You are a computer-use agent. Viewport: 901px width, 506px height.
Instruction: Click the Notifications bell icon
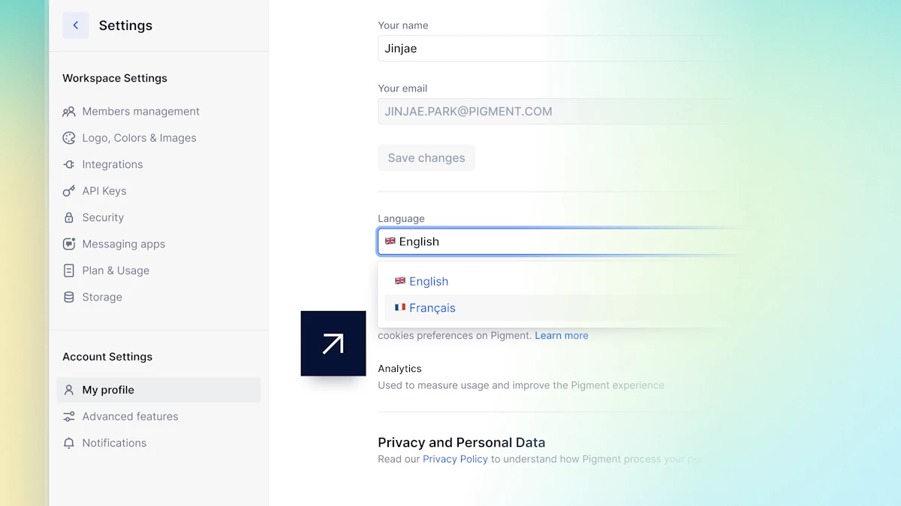pyautogui.click(x=69, y=444)
